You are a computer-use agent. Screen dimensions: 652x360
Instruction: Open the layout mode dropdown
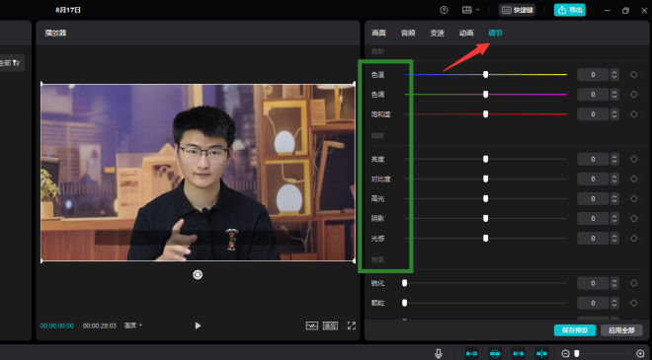click(470, 10)
